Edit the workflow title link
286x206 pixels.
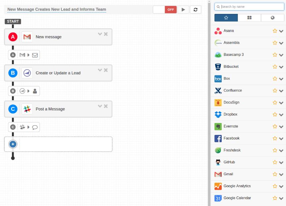point(57,9)
